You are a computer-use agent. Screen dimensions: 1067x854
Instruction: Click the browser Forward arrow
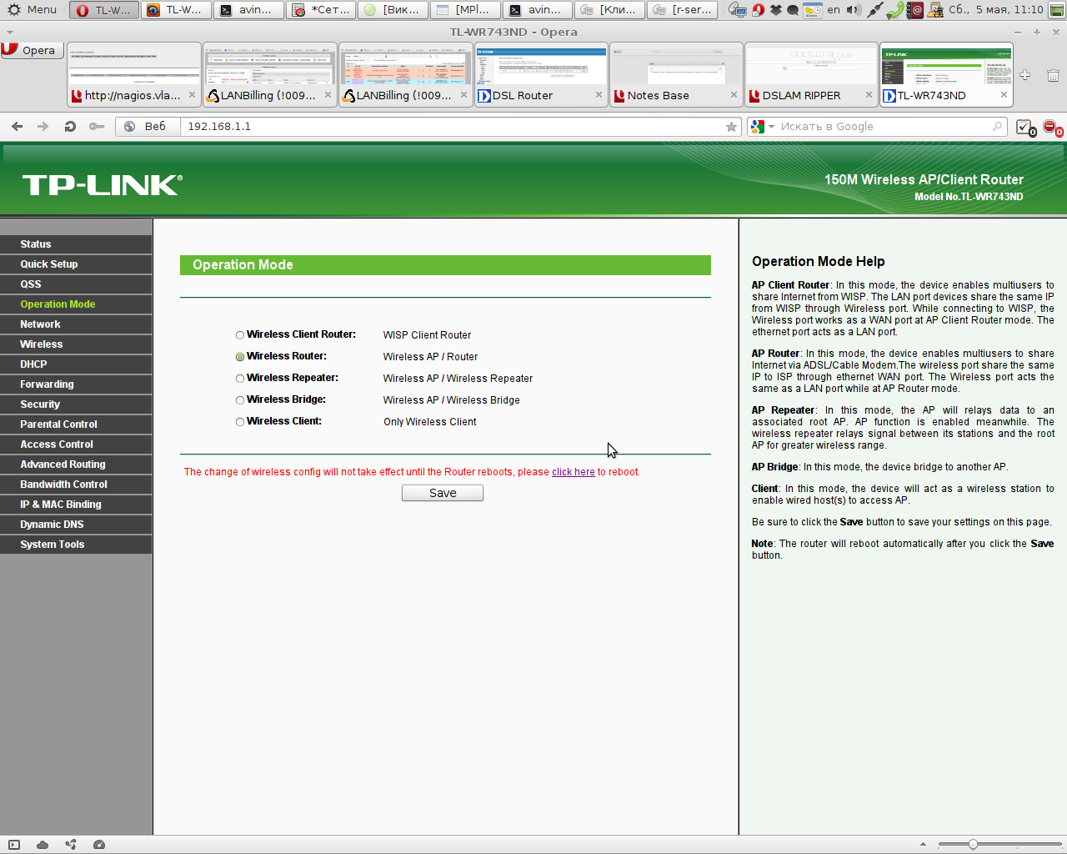click(43, 127)
